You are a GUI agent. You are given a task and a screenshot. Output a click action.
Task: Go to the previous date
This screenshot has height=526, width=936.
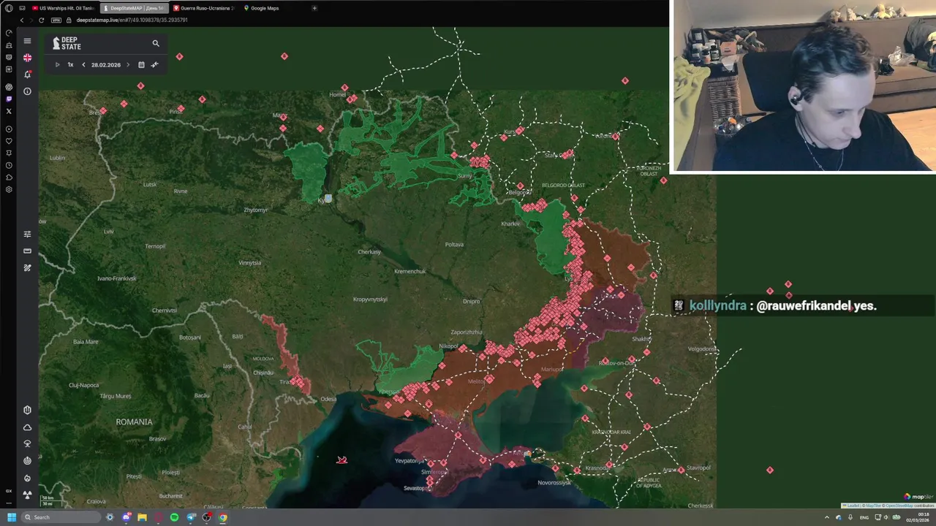[x=83, y=65]
